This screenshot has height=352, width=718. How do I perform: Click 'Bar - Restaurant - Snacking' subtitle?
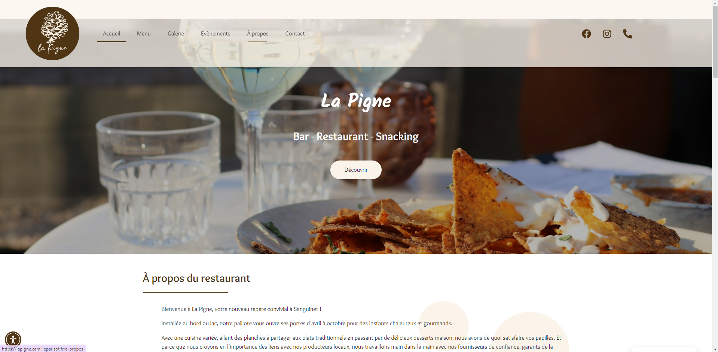[x=356, y=137]
